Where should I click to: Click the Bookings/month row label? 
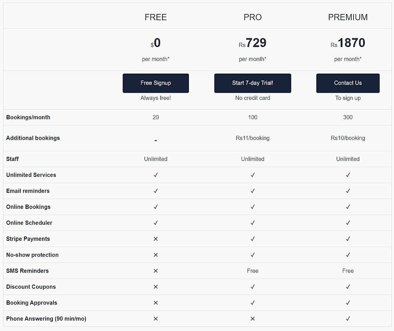[28, 117]
